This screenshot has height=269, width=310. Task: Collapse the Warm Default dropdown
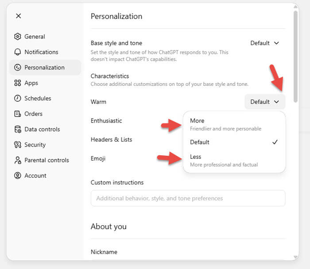coord(265,102)
